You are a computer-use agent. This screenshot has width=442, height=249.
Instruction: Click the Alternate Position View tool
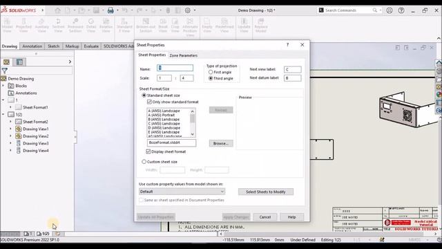pos(190,28)
